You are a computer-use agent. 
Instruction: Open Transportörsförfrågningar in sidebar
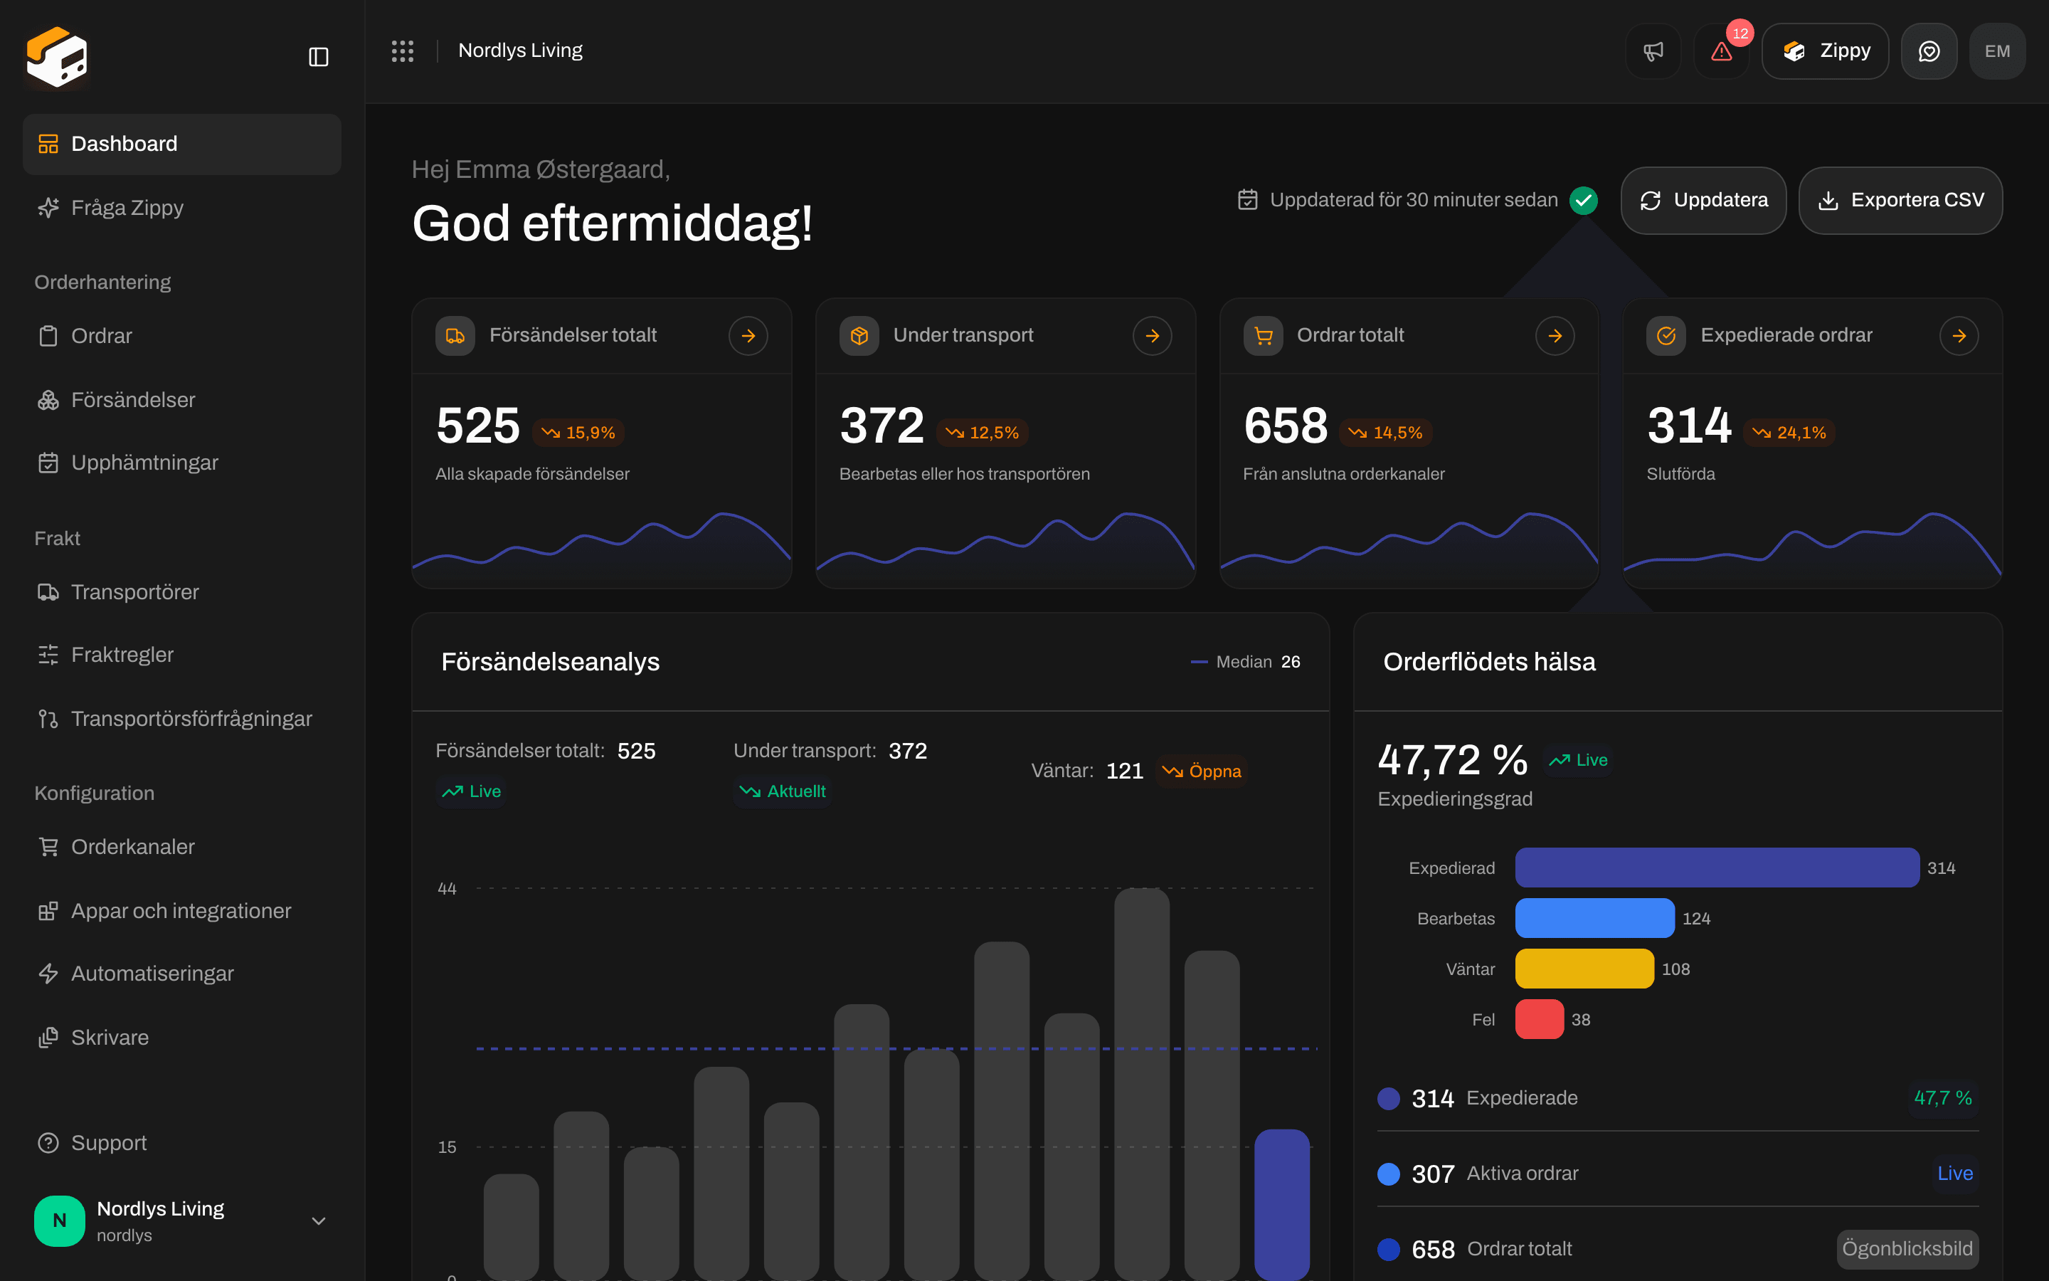tap(182, 719)
